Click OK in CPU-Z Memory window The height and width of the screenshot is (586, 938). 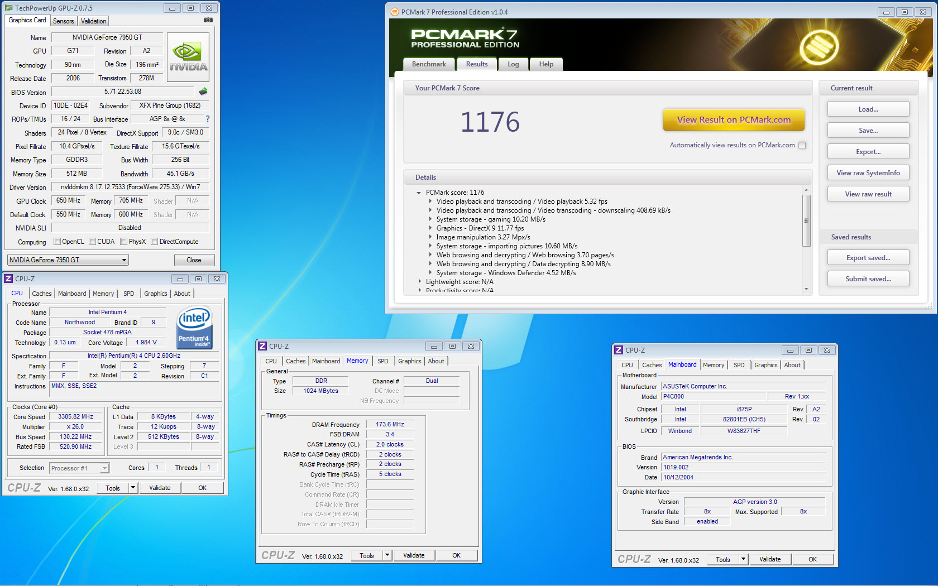[x=456, y=555]
